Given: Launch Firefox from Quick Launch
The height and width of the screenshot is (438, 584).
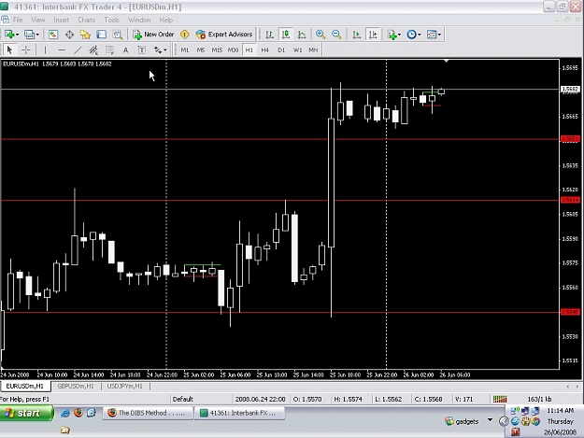Looking at the screenshot, I should (x=78, y=413).
